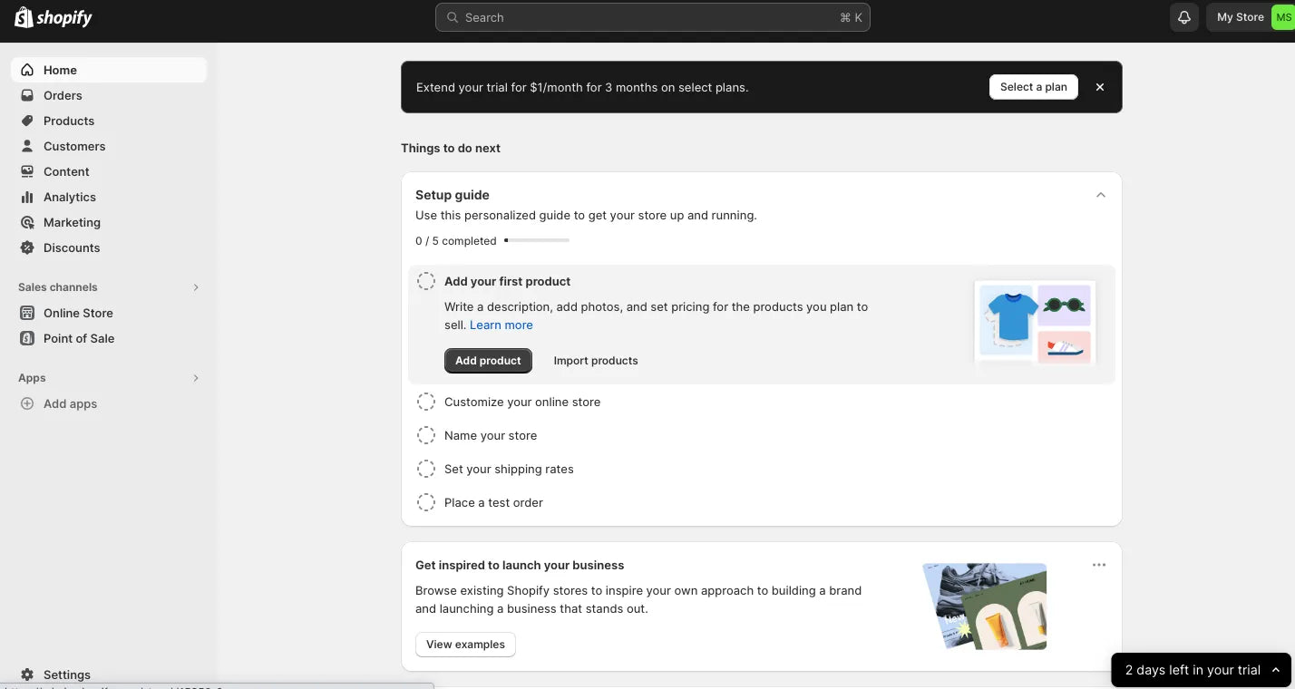
Task: Select the Orders icon
Action: pos(27,95)
